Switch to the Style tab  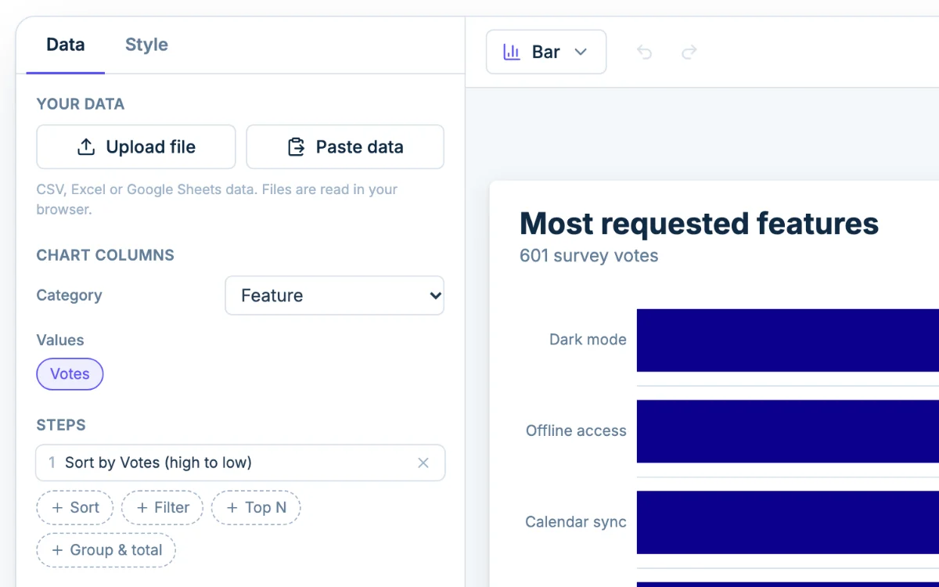click(146, 45)
